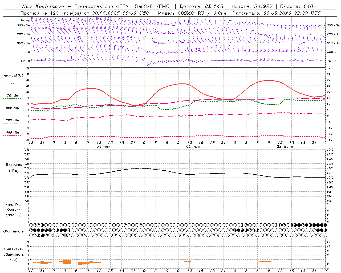Screen dimensions: 341x273
Task: Click the Конвективн. convective cloud label
Action: 14,249
